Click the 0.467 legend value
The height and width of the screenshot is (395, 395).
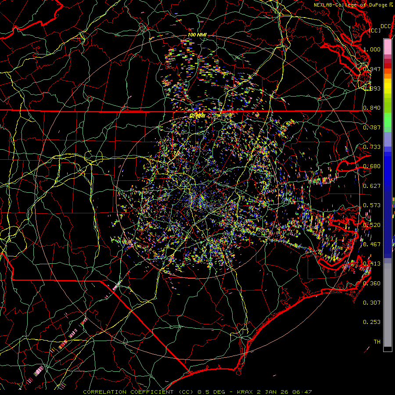(x=372, y=244)
